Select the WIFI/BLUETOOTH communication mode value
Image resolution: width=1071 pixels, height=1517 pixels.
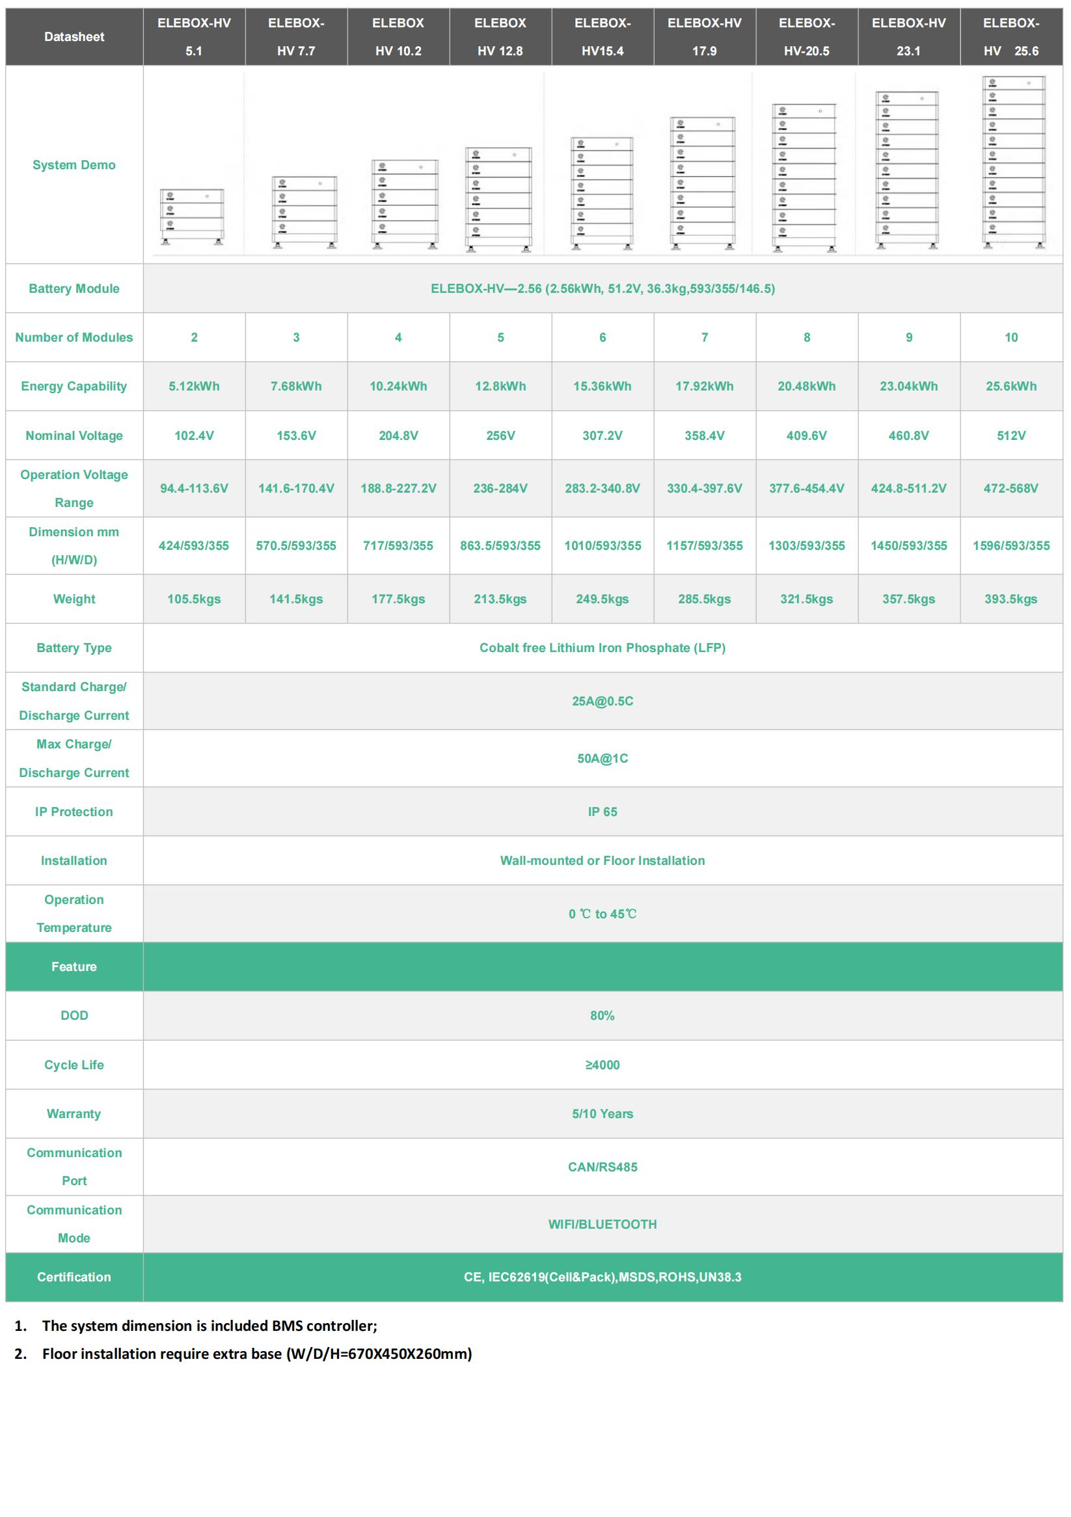tap(602, 1223)
